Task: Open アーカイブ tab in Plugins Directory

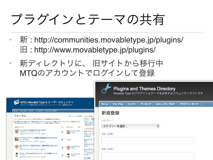Action: [146, 104]
